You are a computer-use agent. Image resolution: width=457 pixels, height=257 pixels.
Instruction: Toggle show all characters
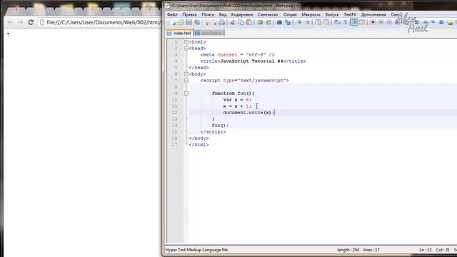point(346,22)
